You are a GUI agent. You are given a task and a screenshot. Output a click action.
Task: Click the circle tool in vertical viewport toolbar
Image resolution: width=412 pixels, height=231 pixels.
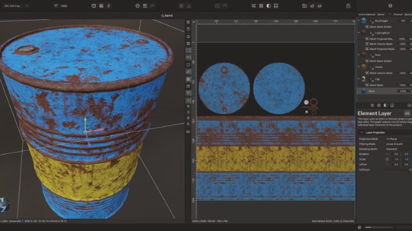pyautogui.click(x=188, y=37)
